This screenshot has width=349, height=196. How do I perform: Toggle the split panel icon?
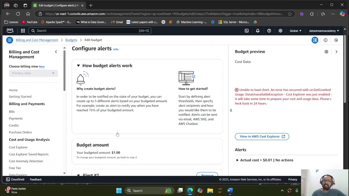point(315,40)
